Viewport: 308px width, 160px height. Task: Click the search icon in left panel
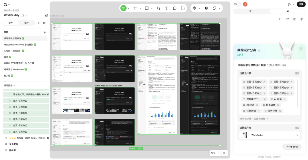coord(39,23)
